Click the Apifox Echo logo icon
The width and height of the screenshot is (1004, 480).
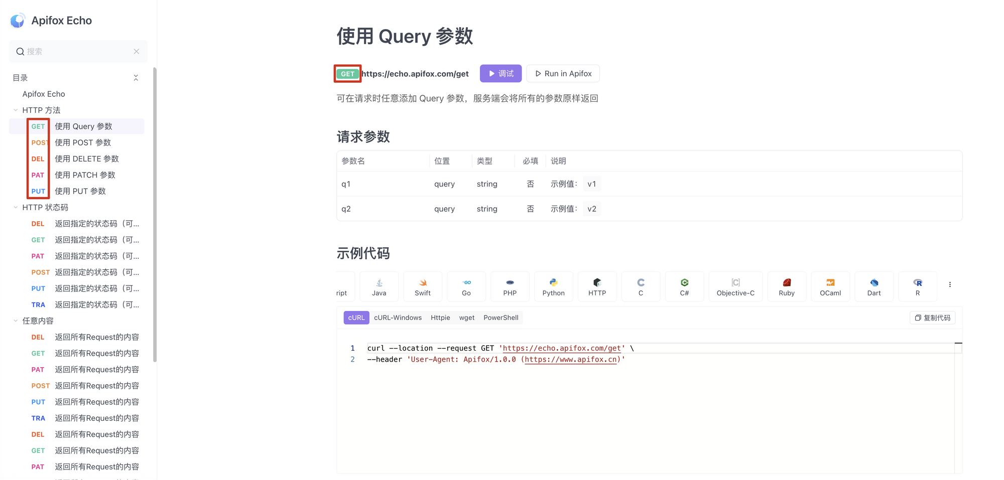click(x=18, y=21)
